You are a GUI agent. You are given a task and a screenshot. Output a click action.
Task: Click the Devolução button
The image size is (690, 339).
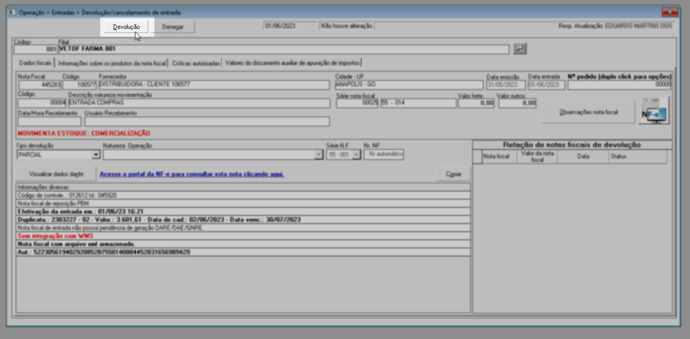[x=126, y=26]
